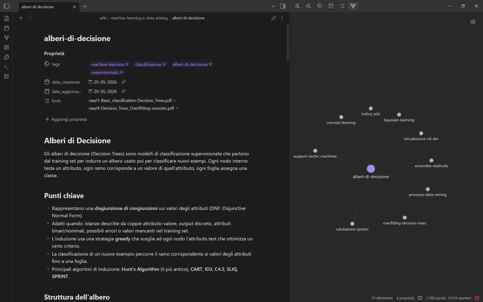Screen dimensions: 483x302
Task: Expand the tab list dropdown chevron
Action: 273,6
